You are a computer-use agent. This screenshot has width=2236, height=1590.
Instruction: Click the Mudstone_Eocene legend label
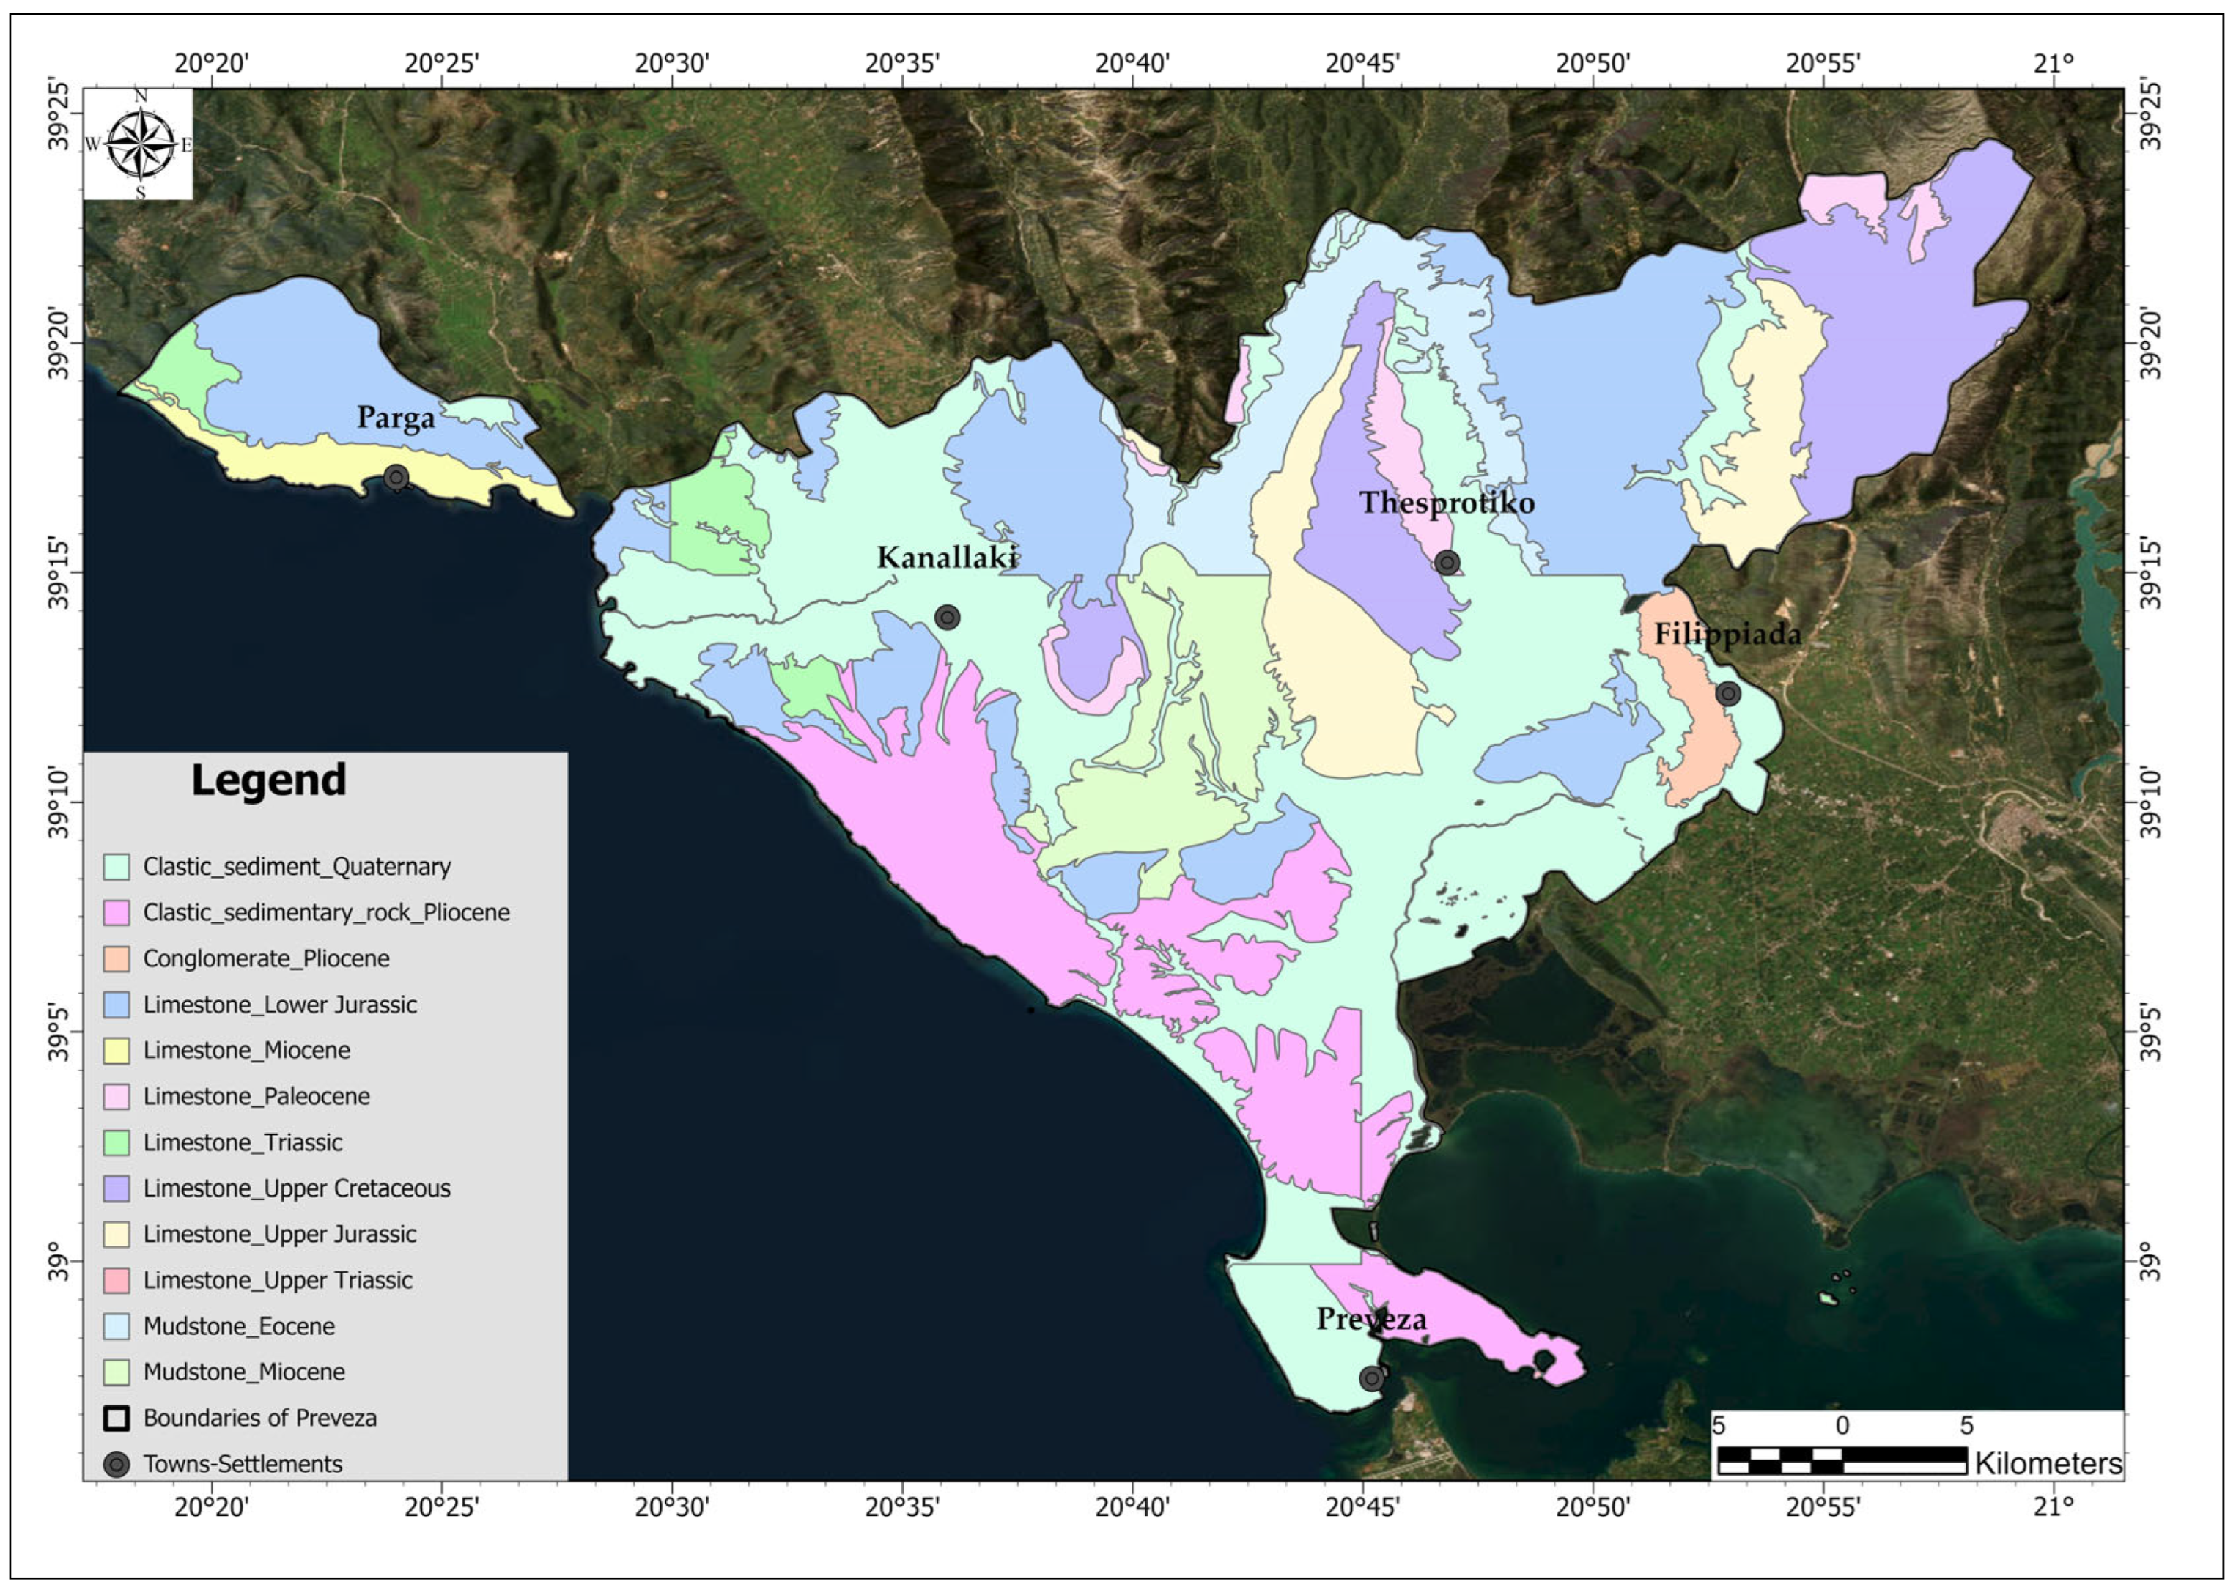pos(239,1327)
